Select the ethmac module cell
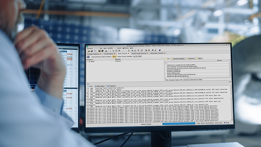The image size is (261, 147). [118, 61]
